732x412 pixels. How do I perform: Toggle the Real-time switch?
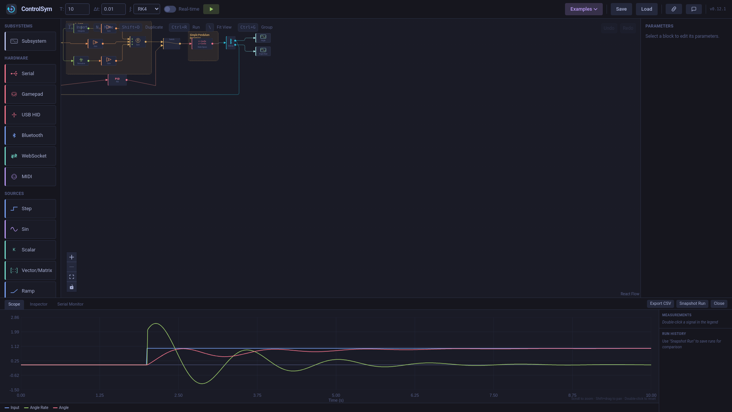(x=170, y=9)
